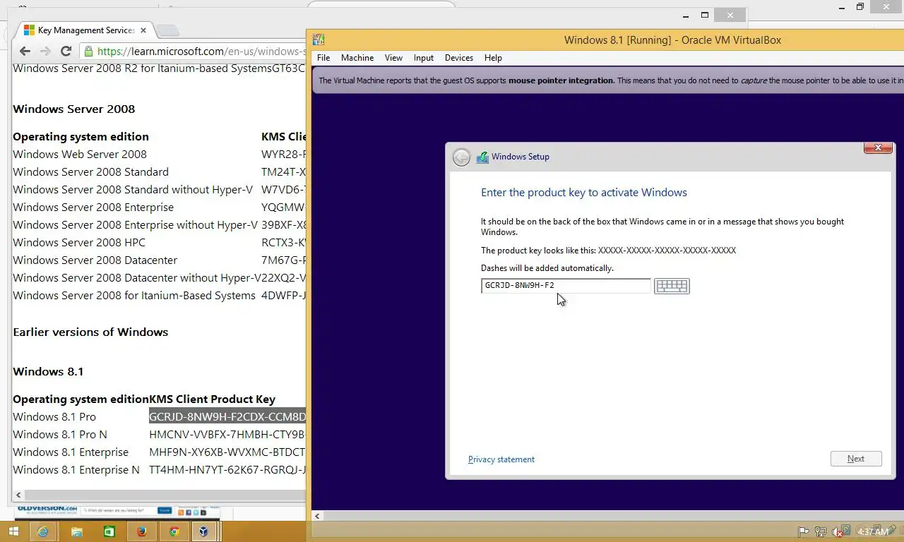904x542 pixels.
Task: Click the Earlier versions of Windows heading
Action: (90, 332)
